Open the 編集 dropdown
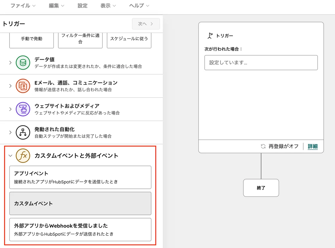Screen dimensions: 335x248 point(54,5)
